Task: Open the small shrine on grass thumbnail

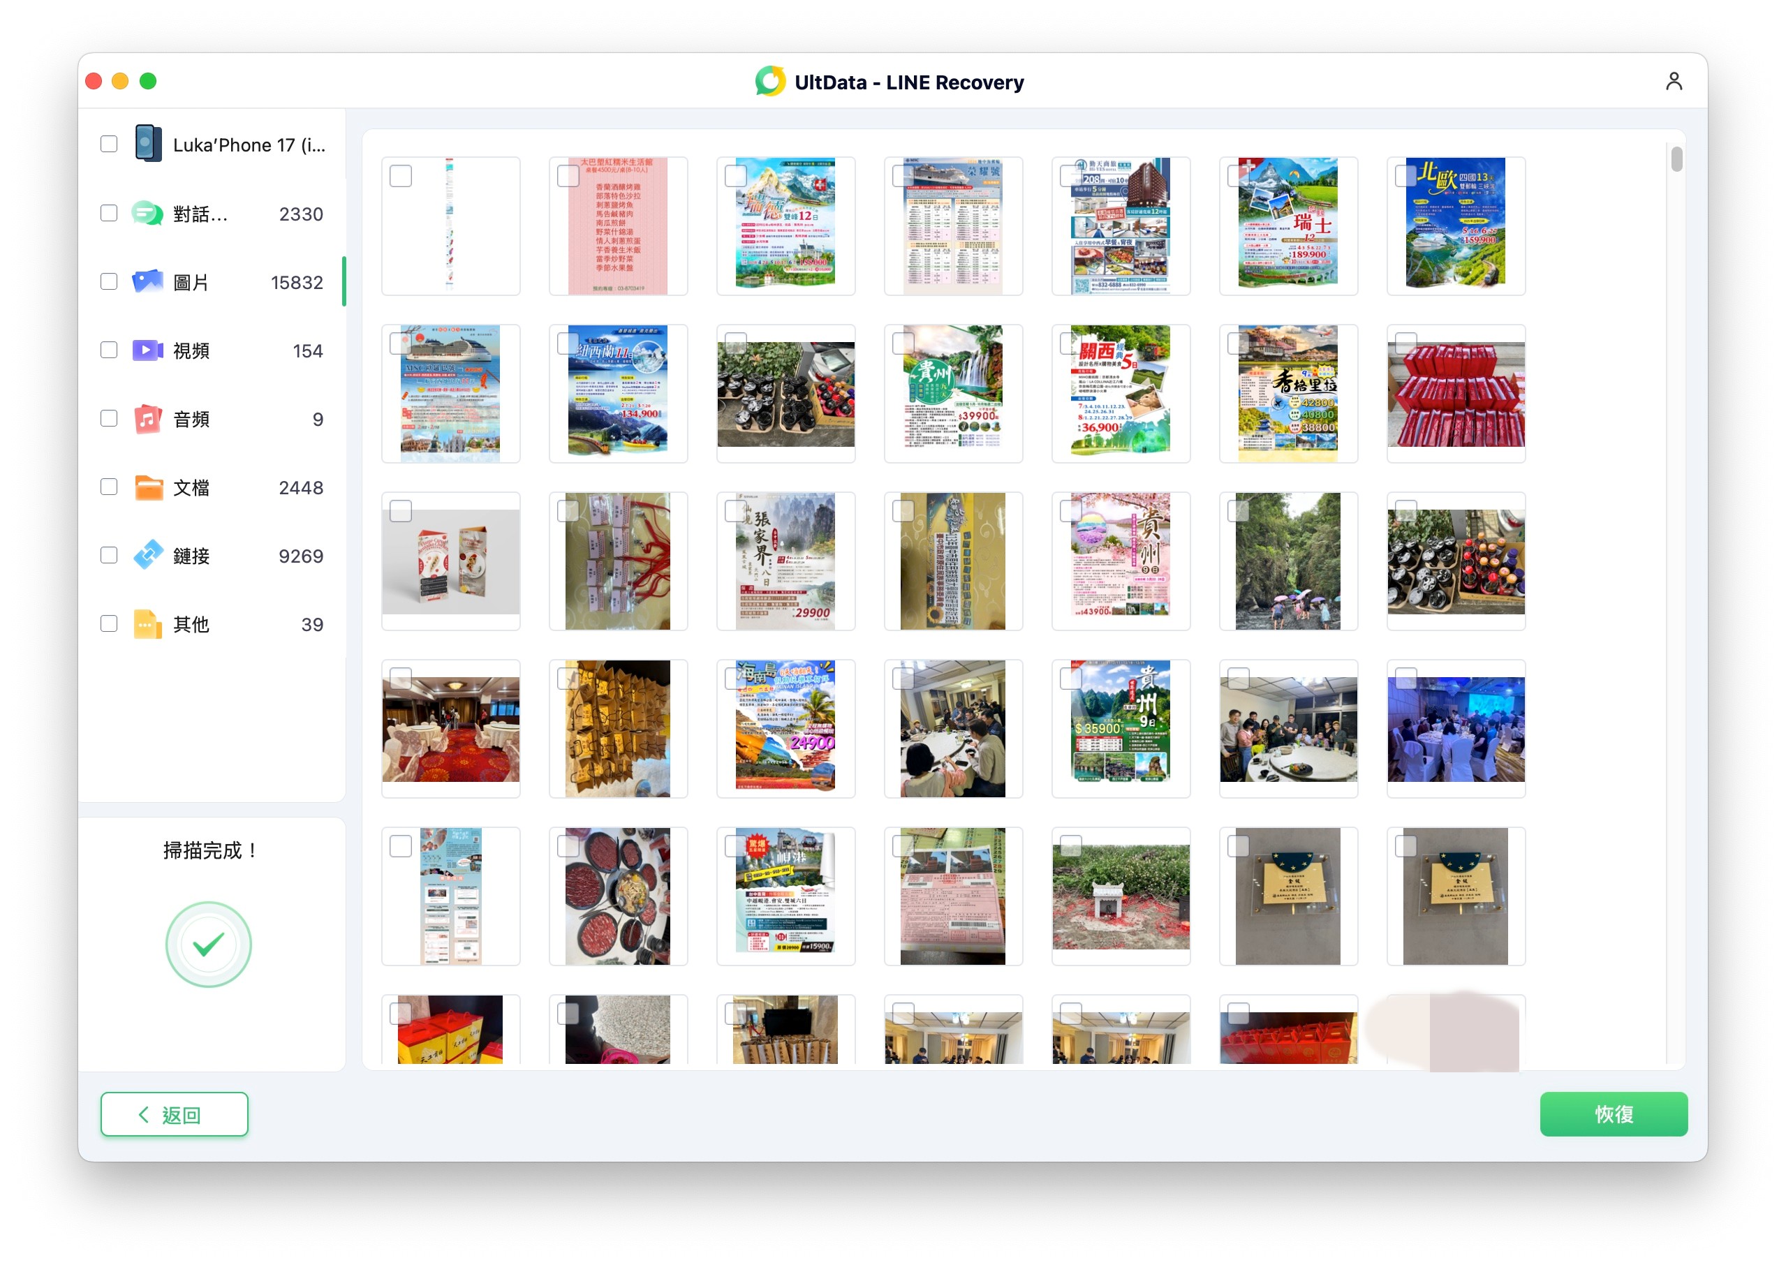Action: pyautogui.click(x=1120, y=895)
